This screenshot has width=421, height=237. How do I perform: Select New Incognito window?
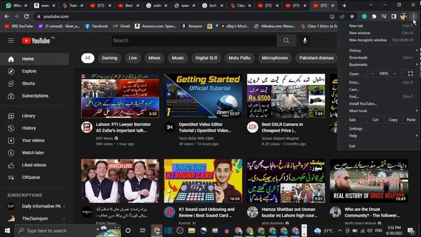pyautogui.click(x=379, y=40)
